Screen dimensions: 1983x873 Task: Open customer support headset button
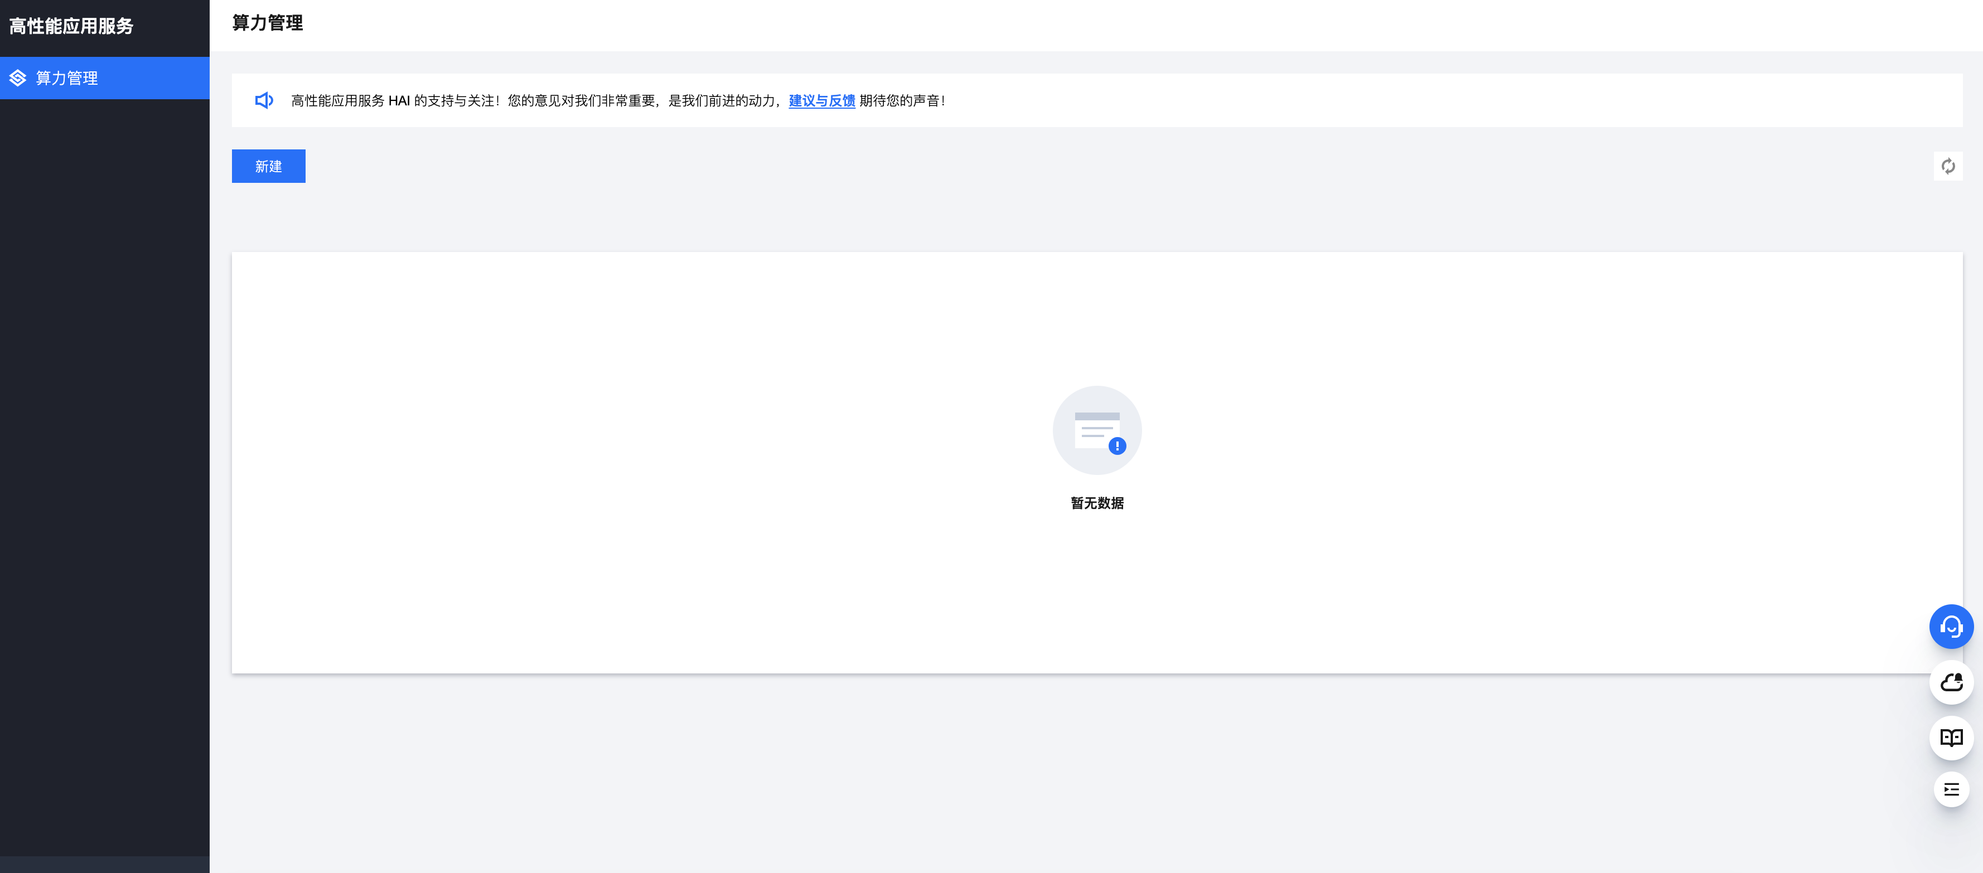click(x=1951, y=627)
